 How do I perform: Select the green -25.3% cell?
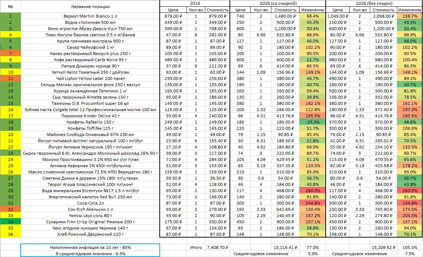(x=313, y=122)
